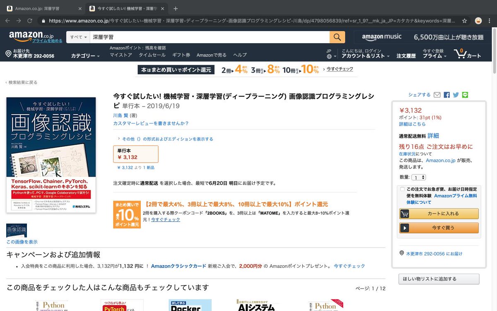Change the 数量 quantity selector

click(418, 177)
